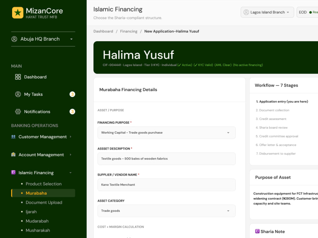
Task: Go to Dashboard in sidebar
Action: click(35, 77)
